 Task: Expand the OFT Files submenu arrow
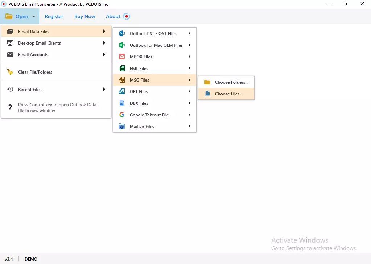pyautogui.click(x=189, y=91)
